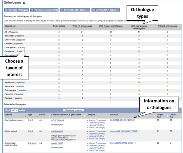183x153 pixels.
Task: Open gene link Aqu1.215448
Action: pyautogui.click(x=57, y=143)
